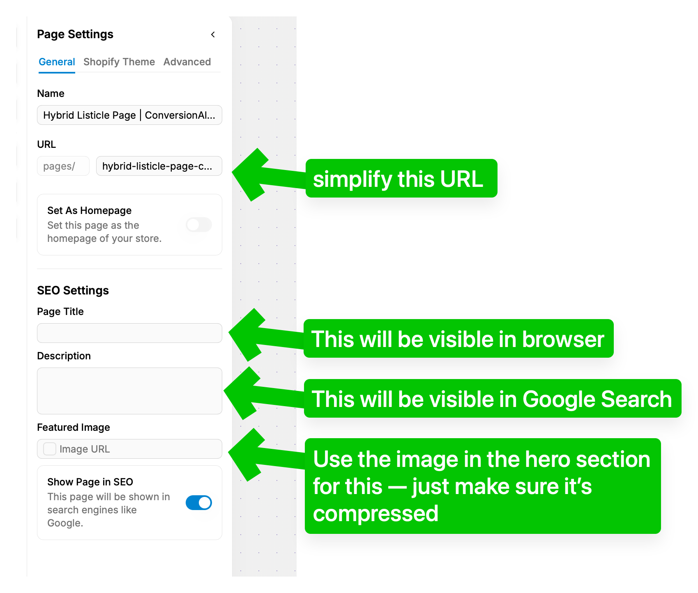Screen dimensions: 698x593
Task: Open the Shopify Theme tab
Action: pyautogui.click(x=119, y=62)
